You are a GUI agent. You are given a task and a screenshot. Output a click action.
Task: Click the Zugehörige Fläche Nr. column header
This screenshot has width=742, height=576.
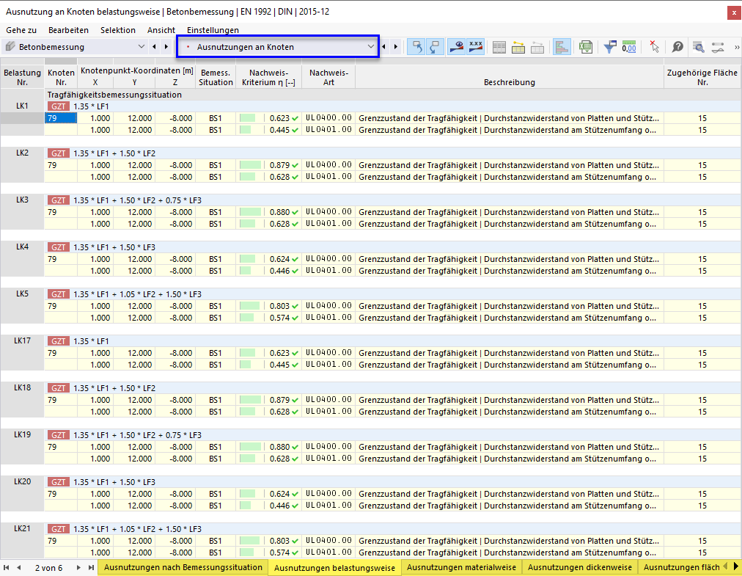702,77
